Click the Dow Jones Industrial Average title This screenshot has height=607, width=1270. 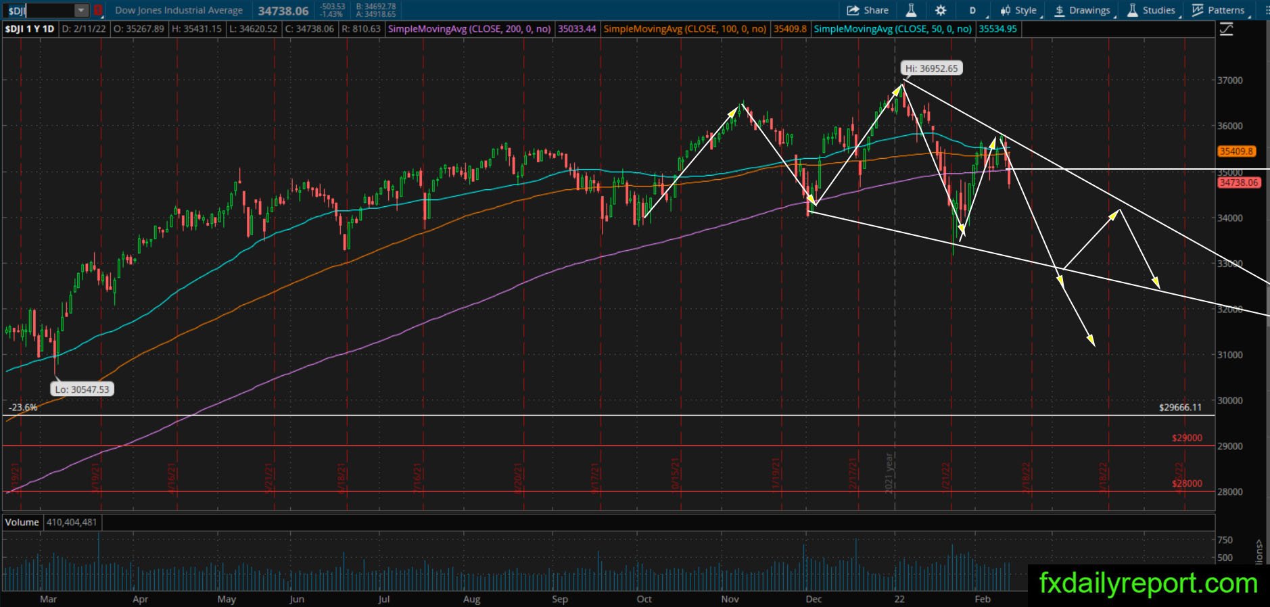(179, 11)
